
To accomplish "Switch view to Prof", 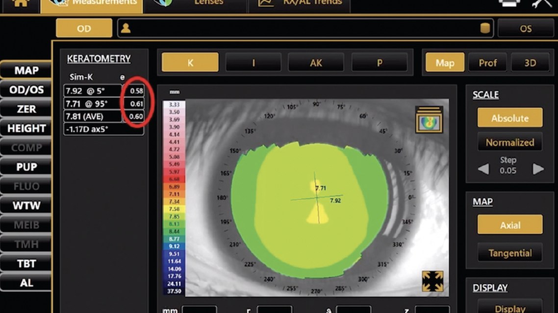I will pyautogui.click(x=487, y=63).
